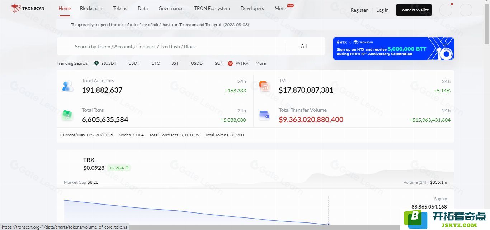This screenshot has height=230, width=490.
Task: Click the Total Contracts 3,018,839 stat
Action: pos(174,135)
